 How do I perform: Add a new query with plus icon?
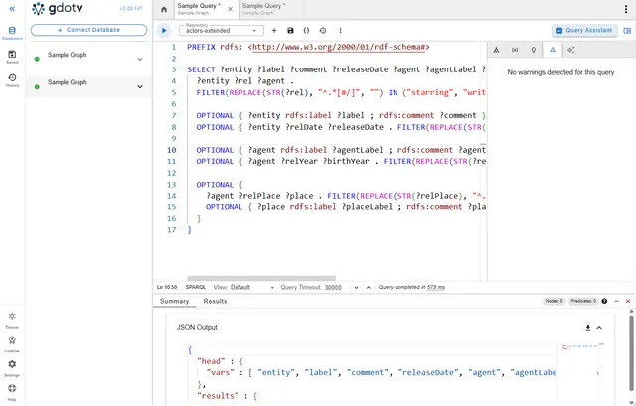[x=274, y=31]
